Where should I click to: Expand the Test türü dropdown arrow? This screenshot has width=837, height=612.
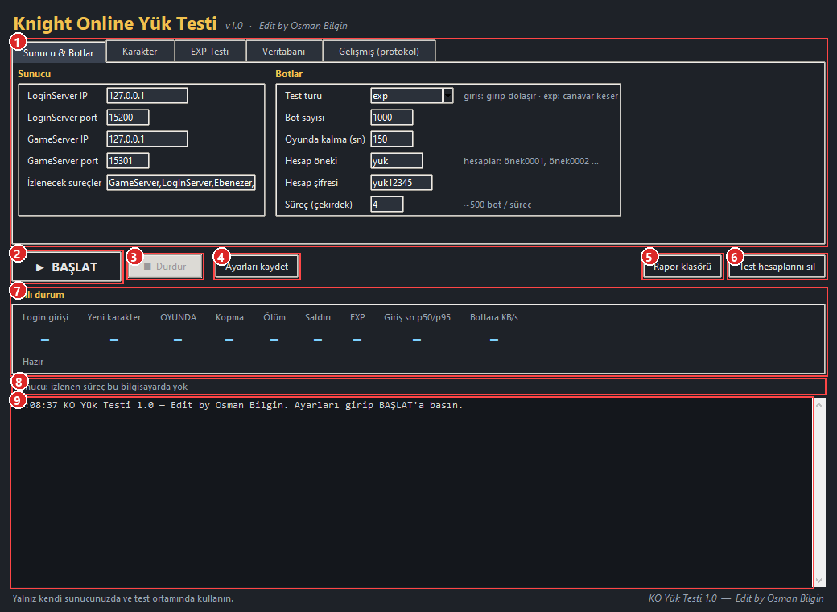pos(448,96)
